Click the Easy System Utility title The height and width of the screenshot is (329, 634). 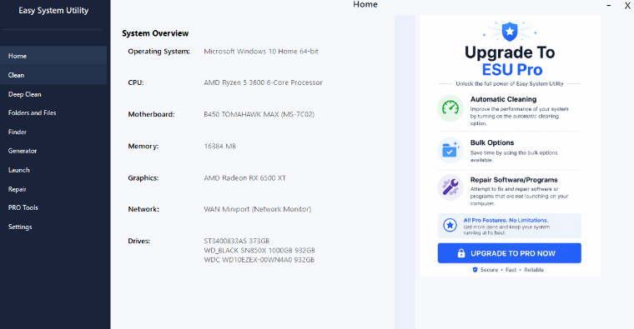point(53,11)
